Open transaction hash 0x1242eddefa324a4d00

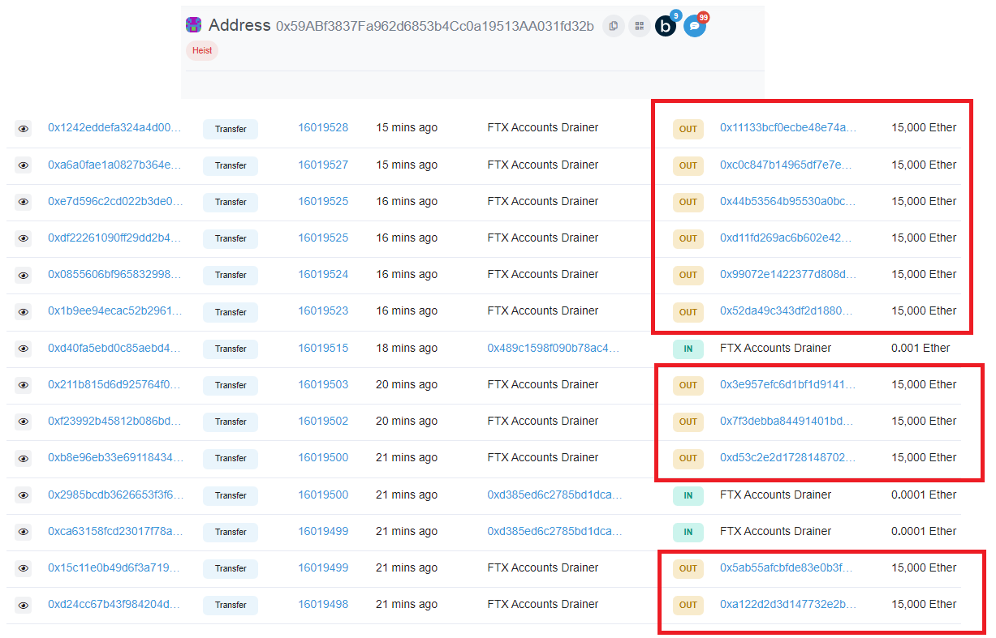[115, 127]
